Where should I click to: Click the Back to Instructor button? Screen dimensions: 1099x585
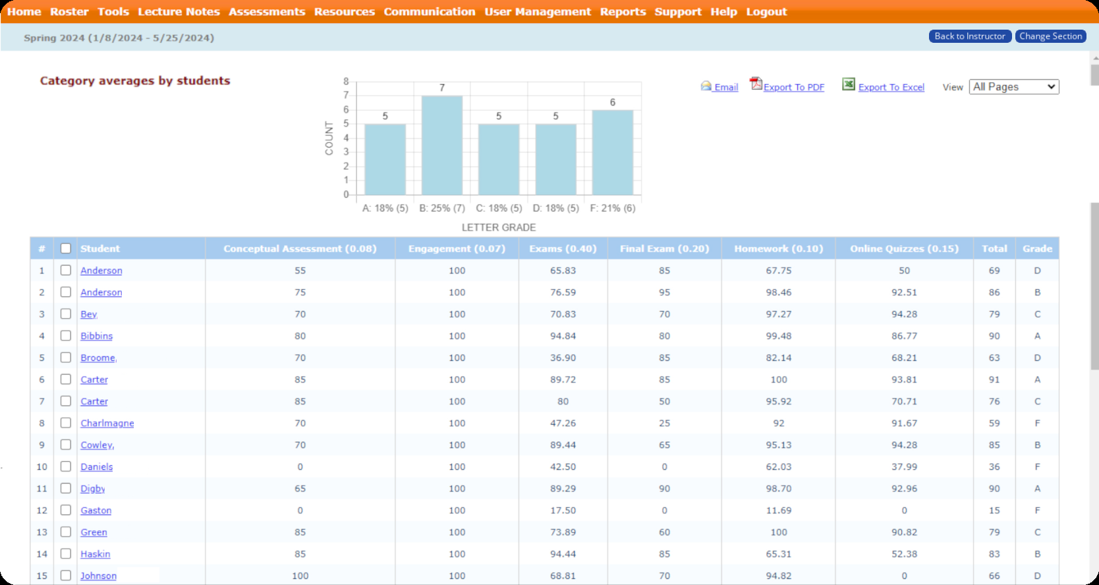coord(969,36)
